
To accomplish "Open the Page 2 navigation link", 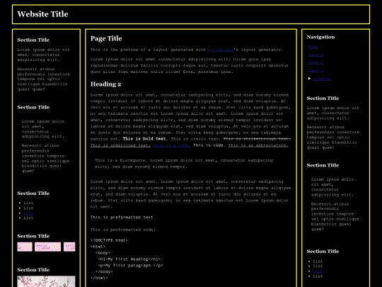I will click(316, 63).
